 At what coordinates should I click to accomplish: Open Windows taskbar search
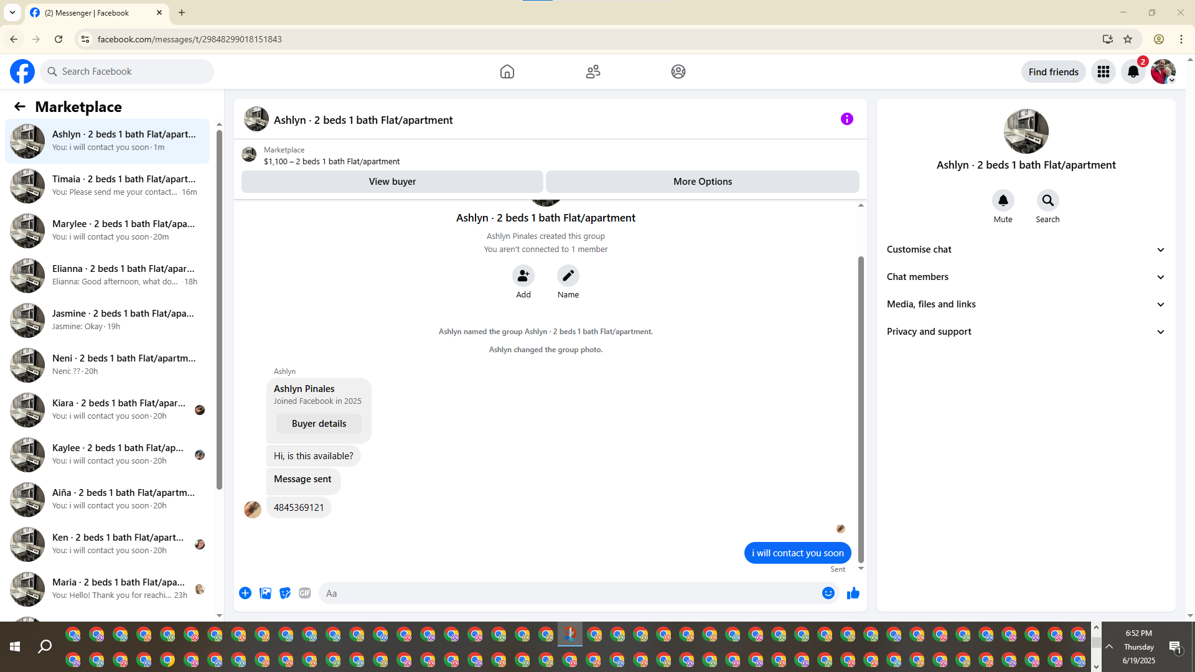tap(45, 646)
